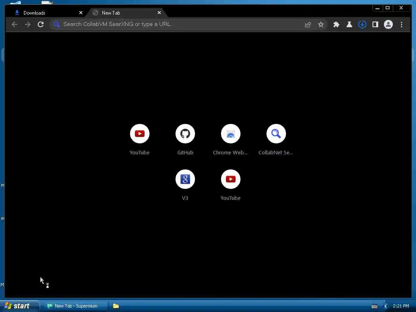The width and height of the screenshot is (416, 312).
Task: Go back using the back arrow
Action: click(x=15, y=24)
